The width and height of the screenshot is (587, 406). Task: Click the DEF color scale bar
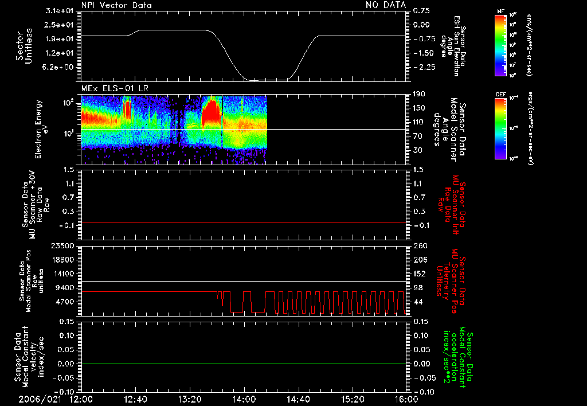[x=500, y=128]
